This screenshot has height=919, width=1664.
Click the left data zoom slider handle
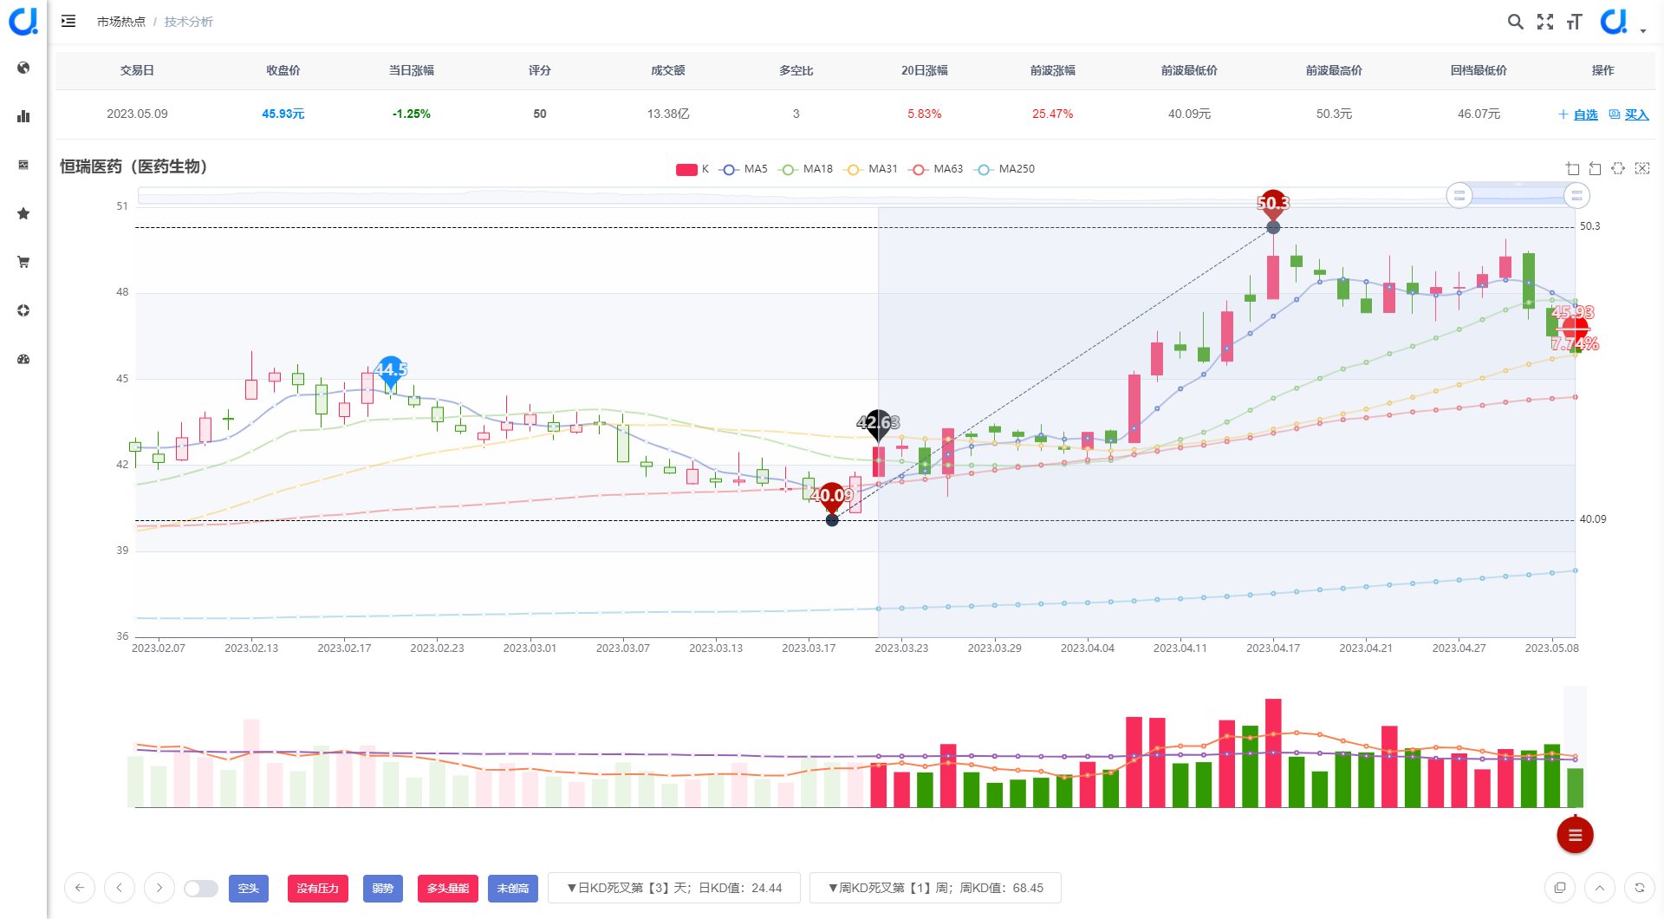coord(1459,196)
